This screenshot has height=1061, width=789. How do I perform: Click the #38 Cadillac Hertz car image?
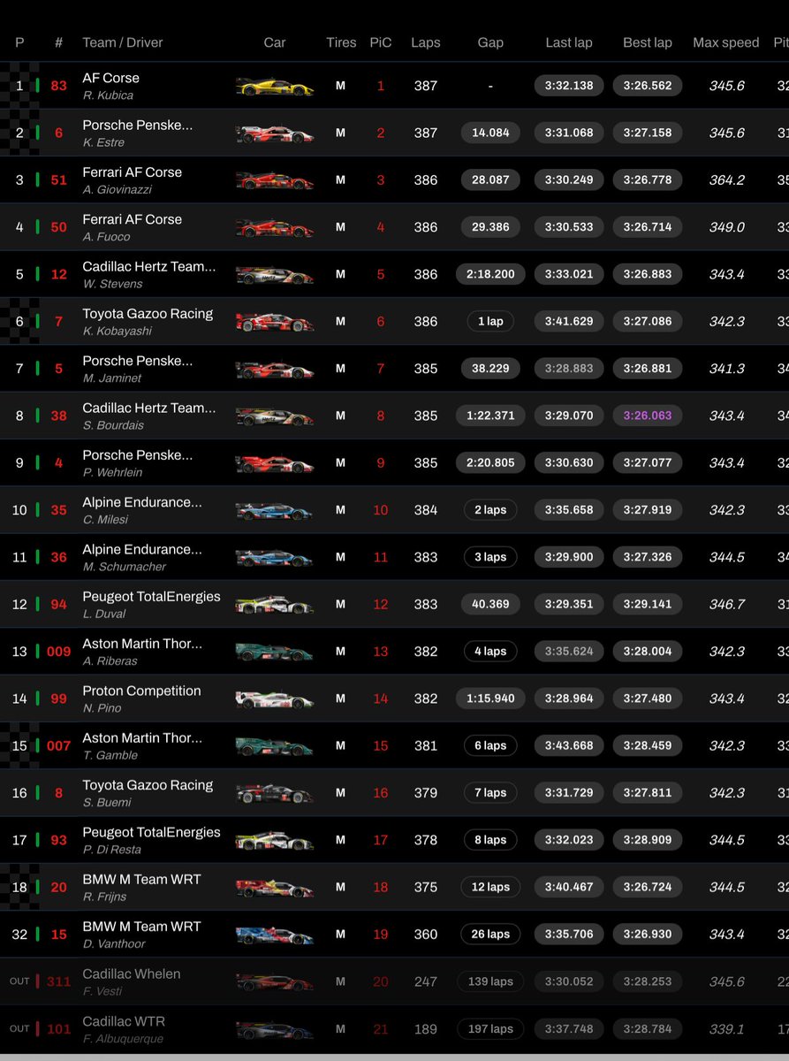275,416
